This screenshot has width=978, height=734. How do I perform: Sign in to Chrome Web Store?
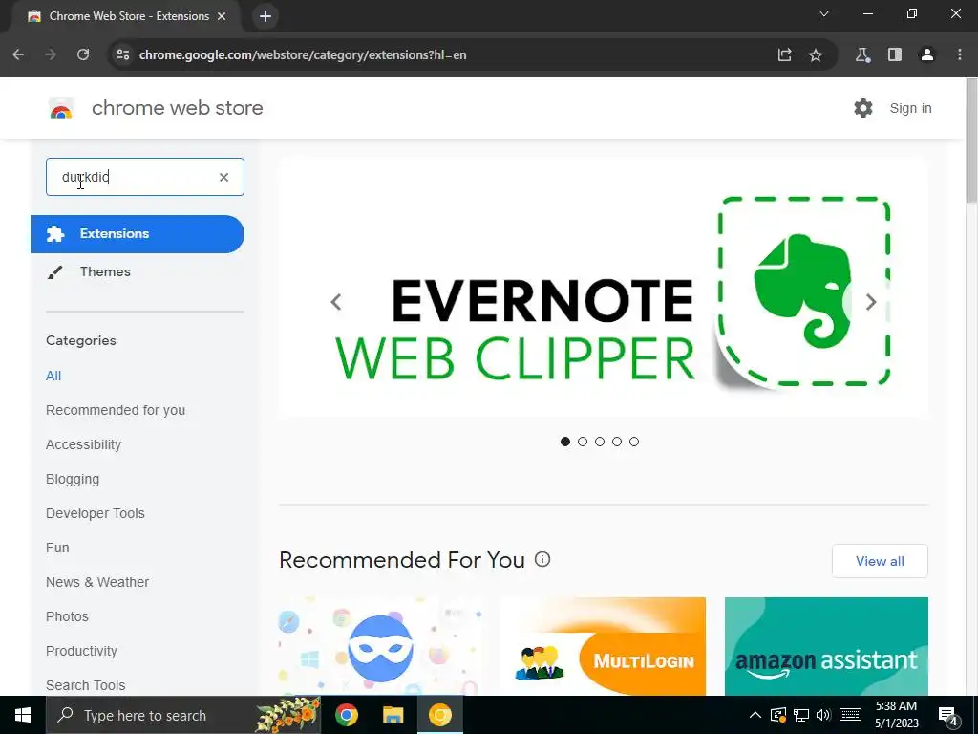[x=910, y=108]
